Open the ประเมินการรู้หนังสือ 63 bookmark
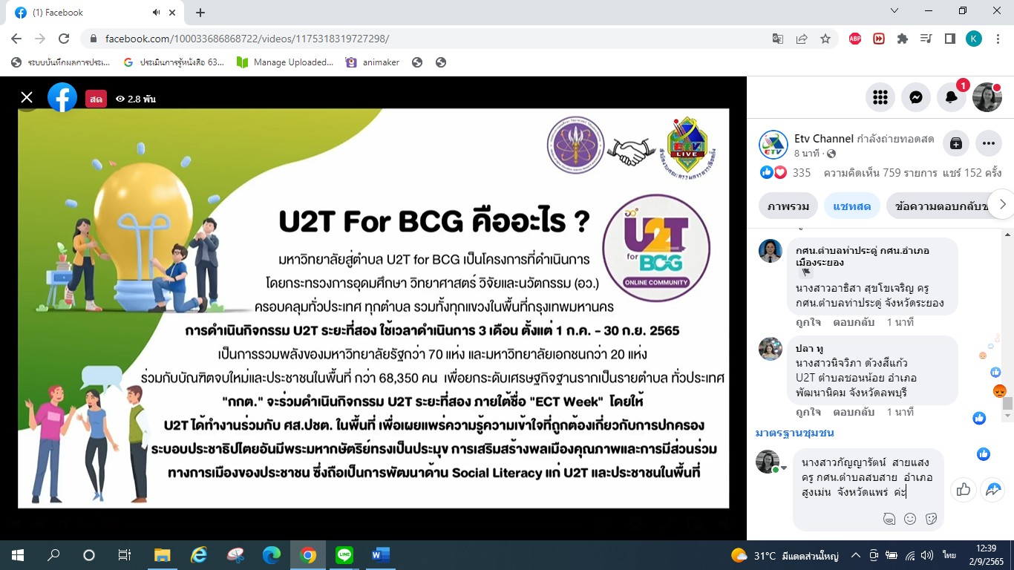This screenshot has width=1014, height=570. [174, 62]
